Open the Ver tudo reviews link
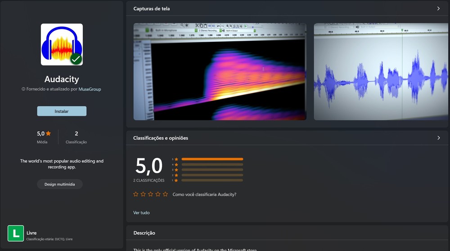The width and height of the screenshot is (450, 251). click(x=141, y=212)
